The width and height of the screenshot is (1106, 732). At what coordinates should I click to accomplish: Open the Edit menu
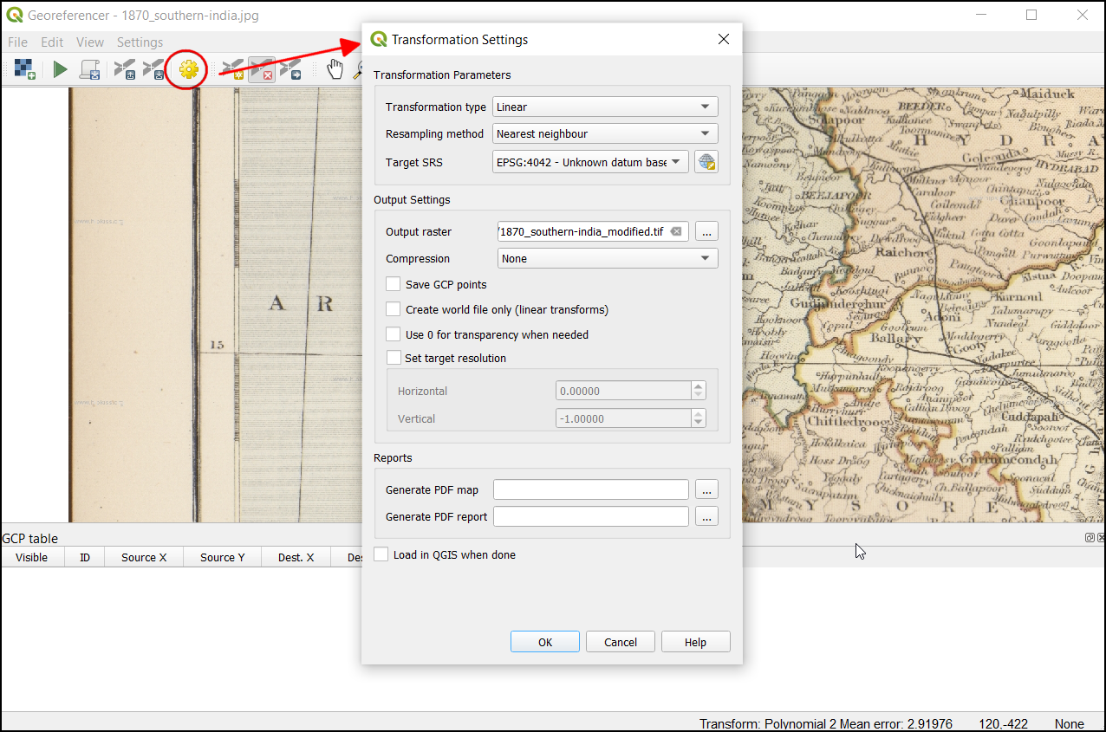(x=52, y=42)
